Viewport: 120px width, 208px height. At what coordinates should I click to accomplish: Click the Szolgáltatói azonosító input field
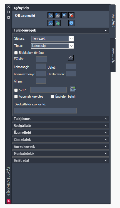coord(45,111)
